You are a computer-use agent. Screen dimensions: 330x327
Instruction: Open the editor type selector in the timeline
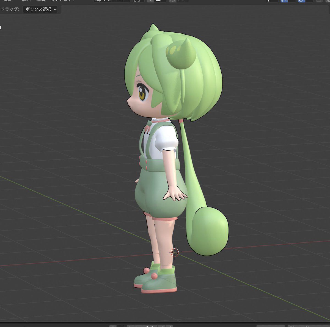[25, 326]
